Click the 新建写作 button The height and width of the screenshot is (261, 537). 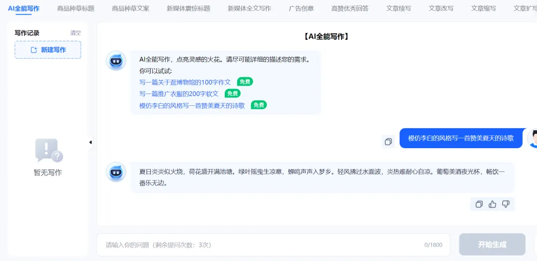point(48,50)
